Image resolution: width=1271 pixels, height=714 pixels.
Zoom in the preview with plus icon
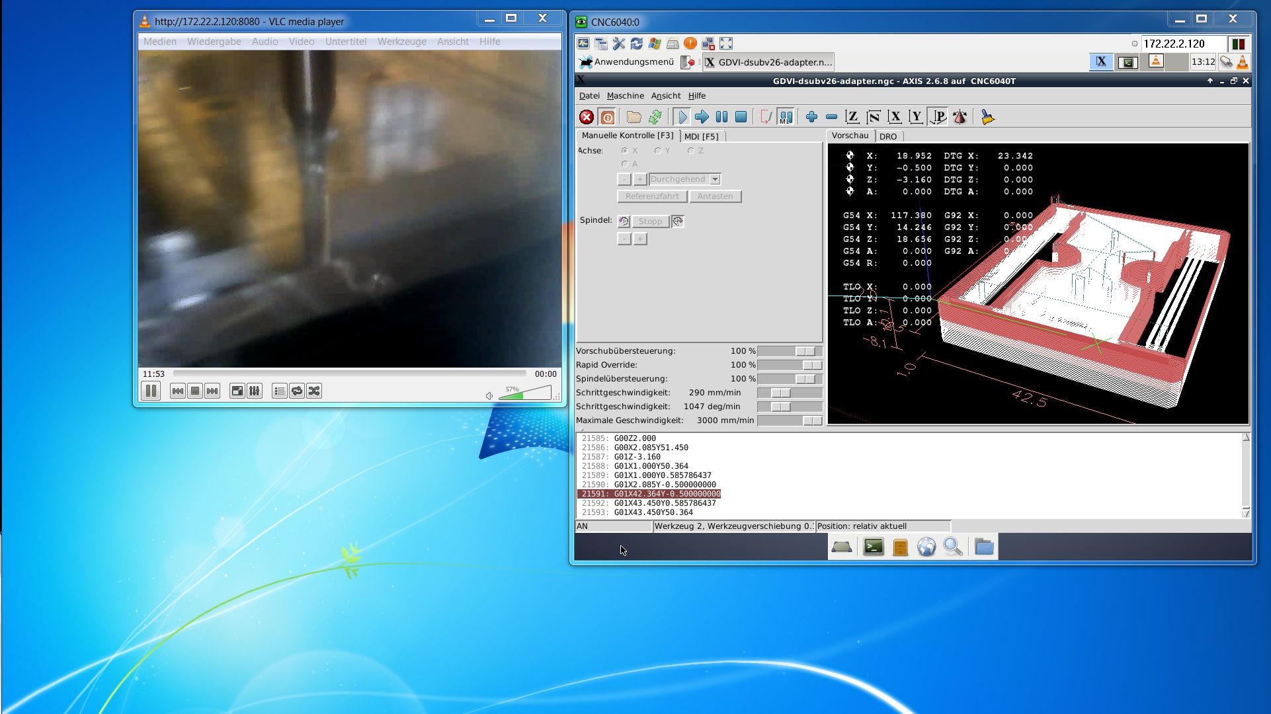pyautogui.click(x=811, y=117)
